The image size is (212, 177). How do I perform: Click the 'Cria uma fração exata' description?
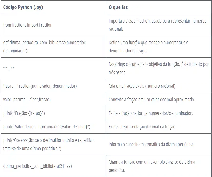142,86
